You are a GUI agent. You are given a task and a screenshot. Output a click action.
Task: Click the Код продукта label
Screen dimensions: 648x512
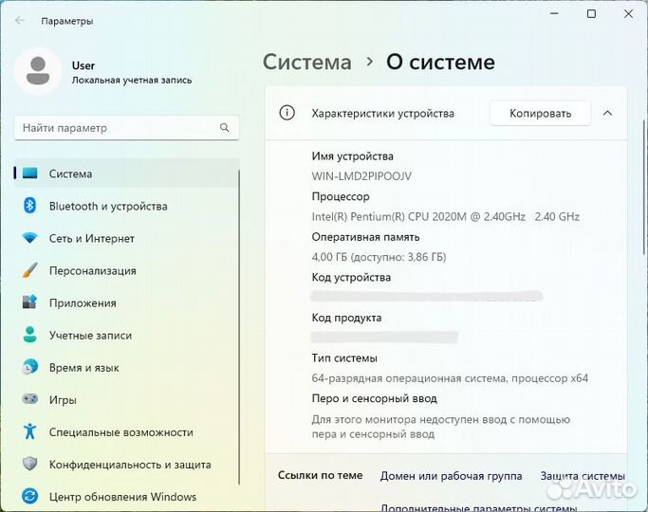pyautogui.click(x=346, y=318)
